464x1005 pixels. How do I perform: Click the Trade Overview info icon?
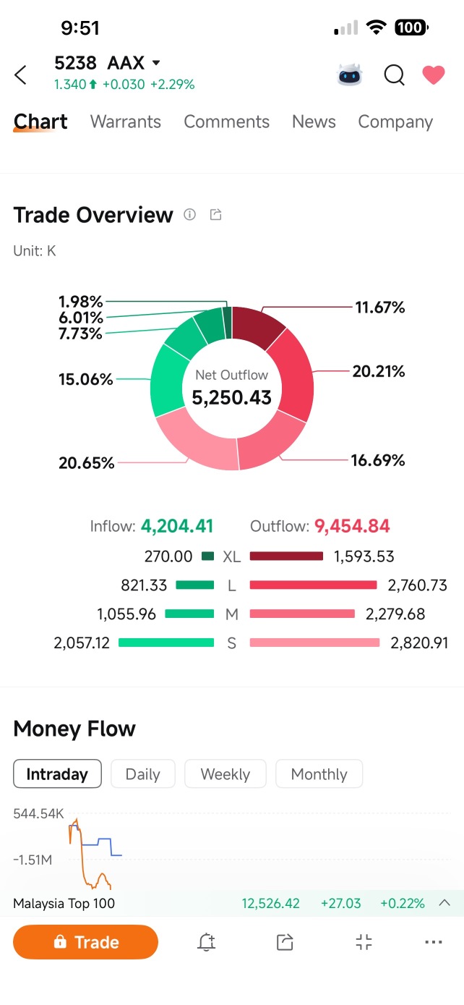(x=190, y=215)
